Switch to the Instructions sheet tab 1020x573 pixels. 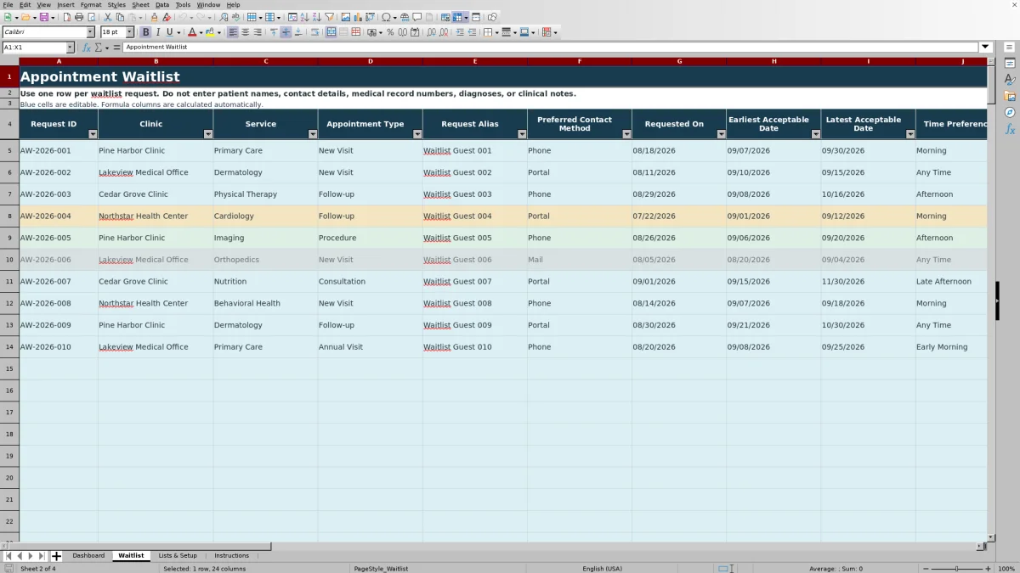(231, 555)
